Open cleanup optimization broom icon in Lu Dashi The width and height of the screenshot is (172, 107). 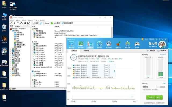(118, 45)
